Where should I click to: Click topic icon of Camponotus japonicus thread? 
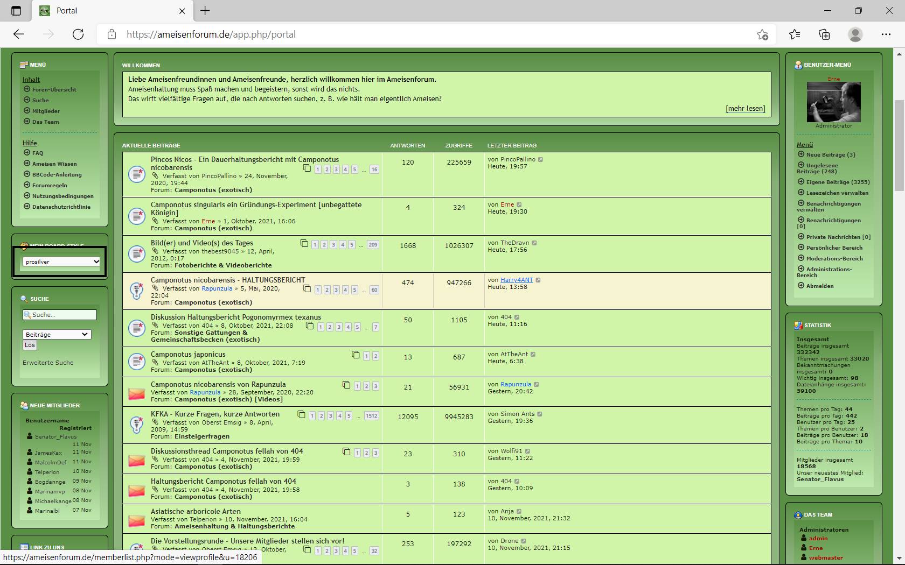(137, 362)
